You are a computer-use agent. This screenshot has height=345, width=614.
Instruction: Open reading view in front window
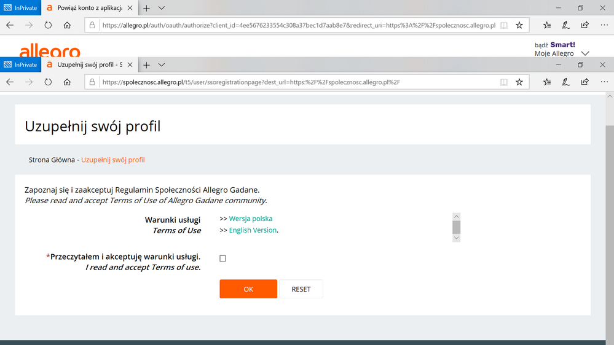[x=503, y=82]
